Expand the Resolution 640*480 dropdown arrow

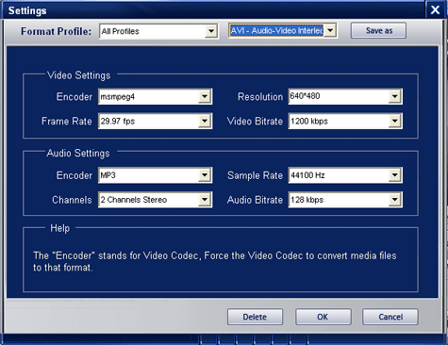click(395, 96)
